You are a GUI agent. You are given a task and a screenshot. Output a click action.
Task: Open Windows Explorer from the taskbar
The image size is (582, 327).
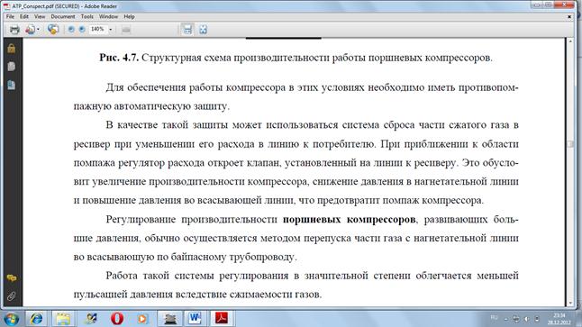(63, 319)
